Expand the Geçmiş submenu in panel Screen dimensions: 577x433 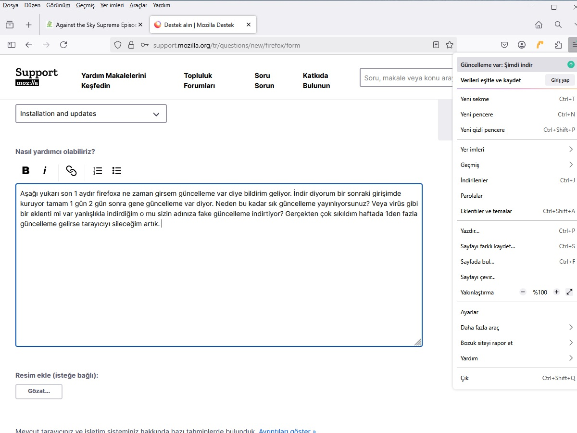click(x=517, y=165)
